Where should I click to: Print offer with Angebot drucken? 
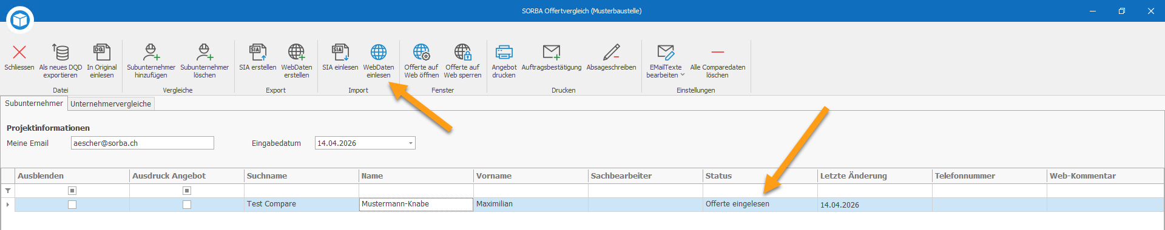pos(504,61)
